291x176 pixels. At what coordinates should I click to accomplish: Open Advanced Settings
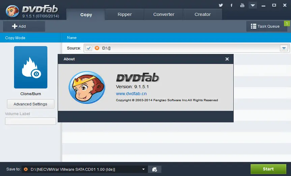(31, 104)
